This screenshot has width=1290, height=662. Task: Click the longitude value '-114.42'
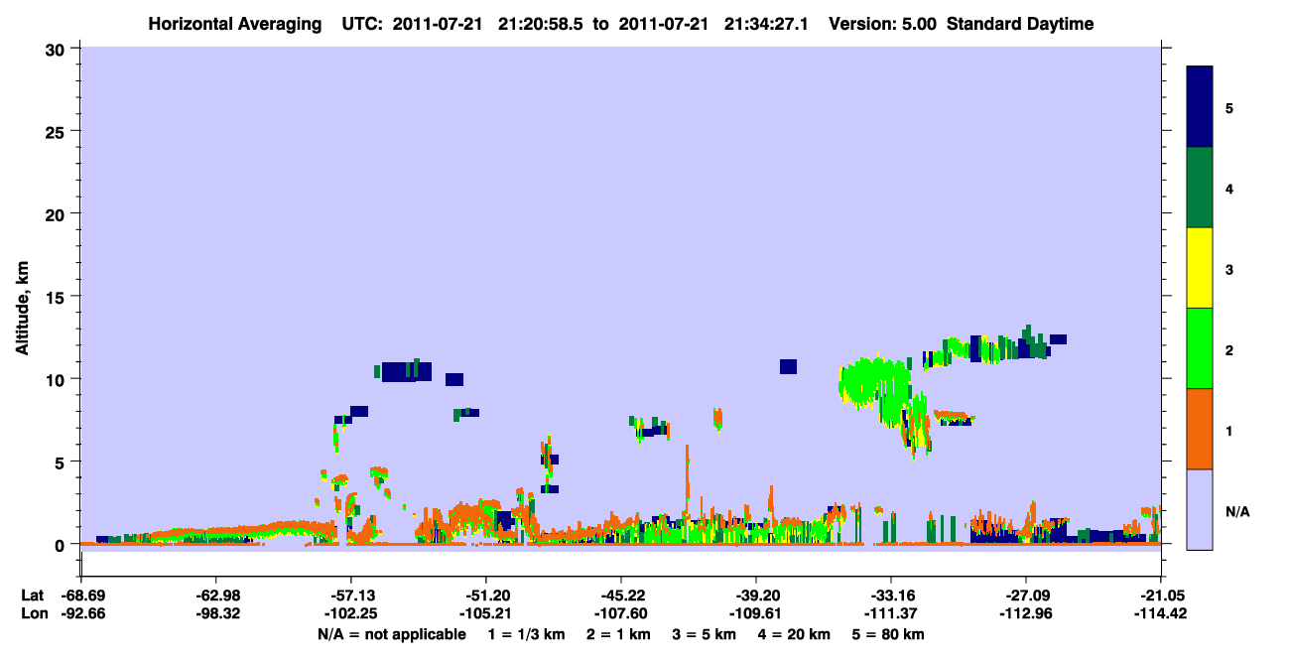pos(1160,613)
